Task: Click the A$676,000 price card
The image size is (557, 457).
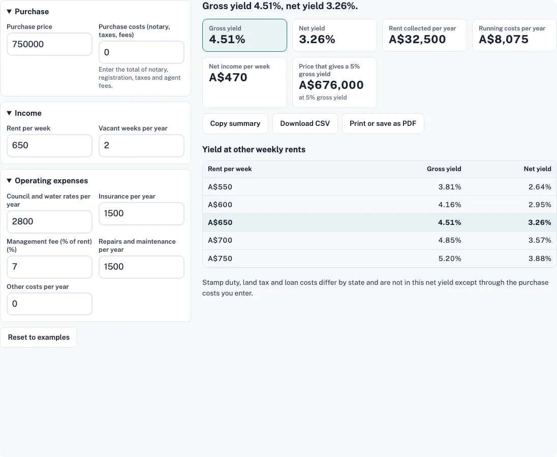Action: [334, 82]
